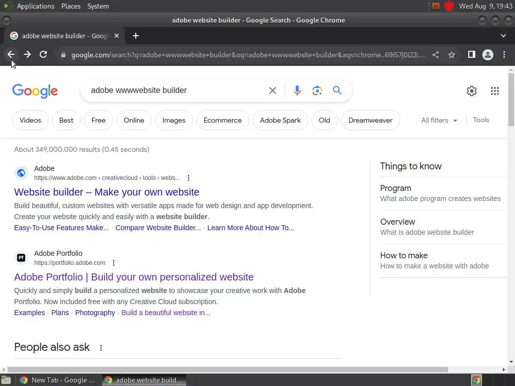This screenshot has width=515, height=386.
Task: Open Compare Website Builder... sitelink
Action: click(x=158, y=228)
